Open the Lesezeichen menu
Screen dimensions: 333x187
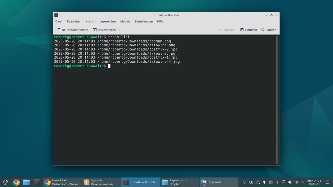pos(108,21)
